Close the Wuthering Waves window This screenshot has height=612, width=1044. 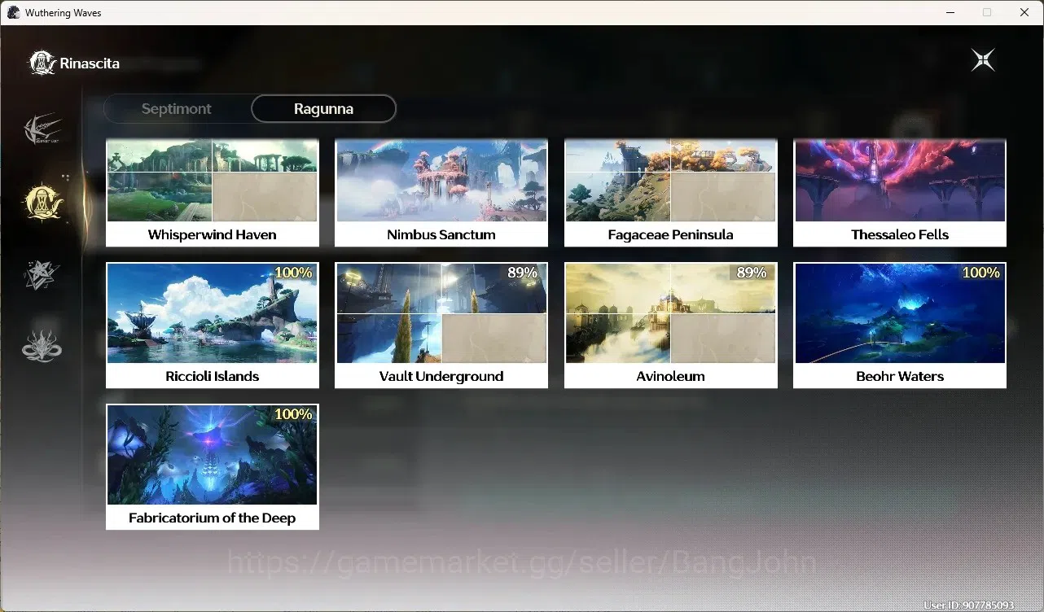(x=1024, y=12)
